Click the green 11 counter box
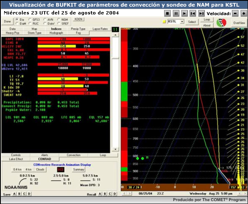The height and width of the screenshot is (204, 248). pyautogui.click(x=115, y=30)
